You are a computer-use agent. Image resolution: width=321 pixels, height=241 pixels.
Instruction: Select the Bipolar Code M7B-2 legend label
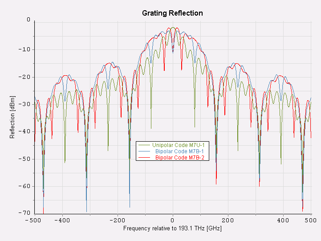pos(179,158)
